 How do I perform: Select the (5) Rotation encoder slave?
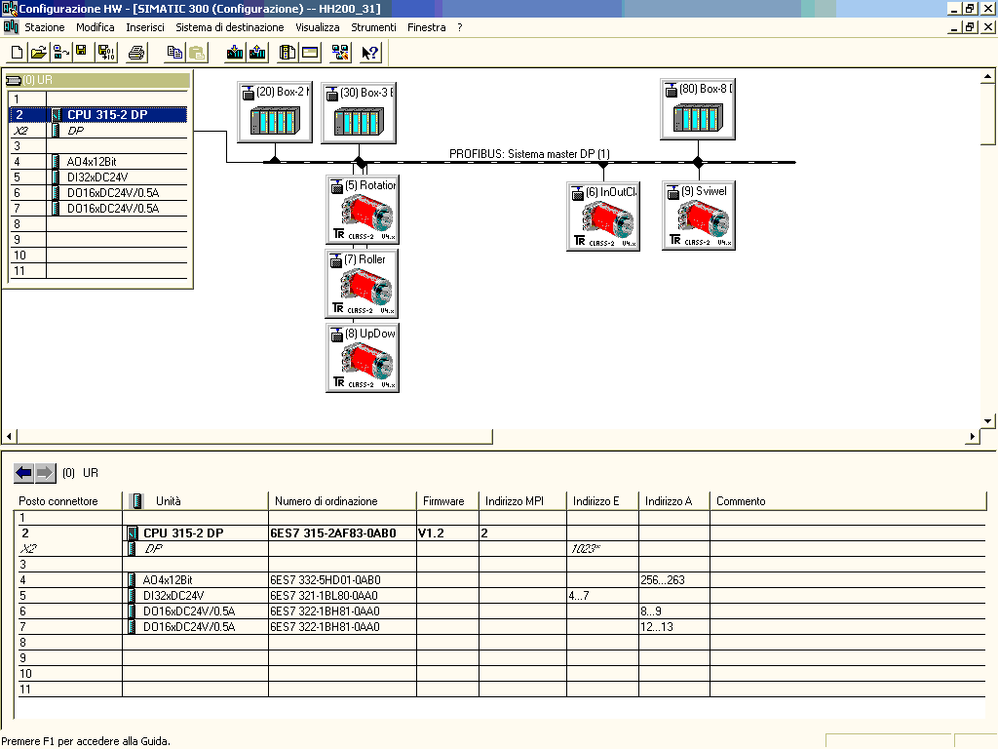click(x=363, y=210)
